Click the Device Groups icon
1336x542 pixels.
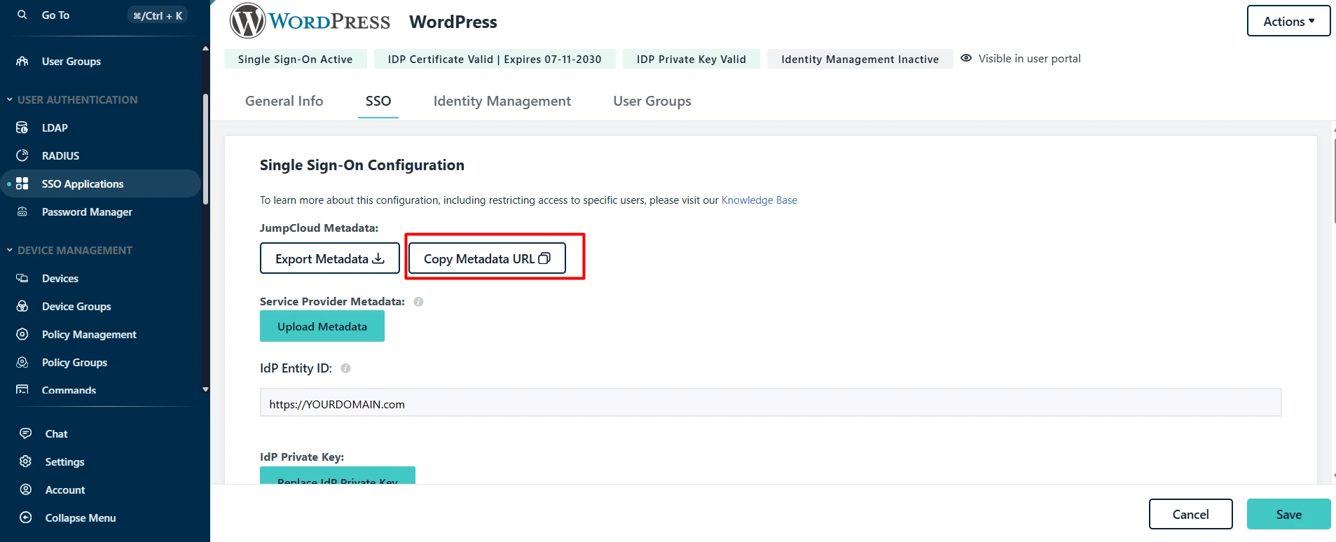(22, 306)
